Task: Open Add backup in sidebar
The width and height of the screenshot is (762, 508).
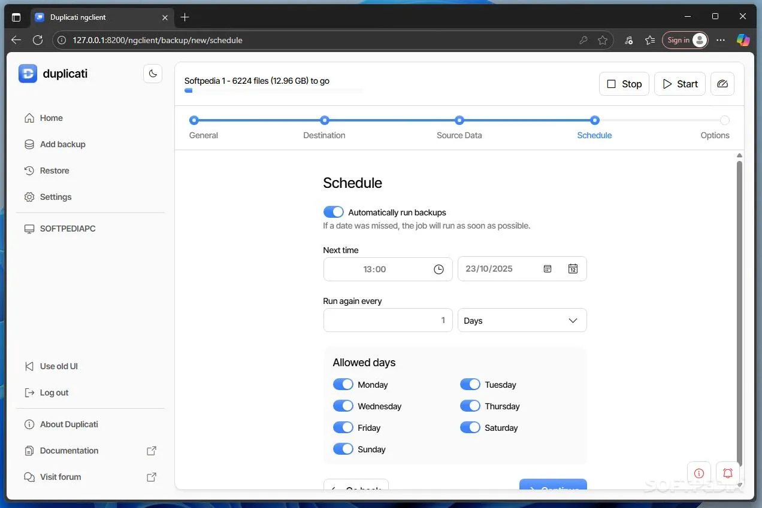Action: click(62, 144)
